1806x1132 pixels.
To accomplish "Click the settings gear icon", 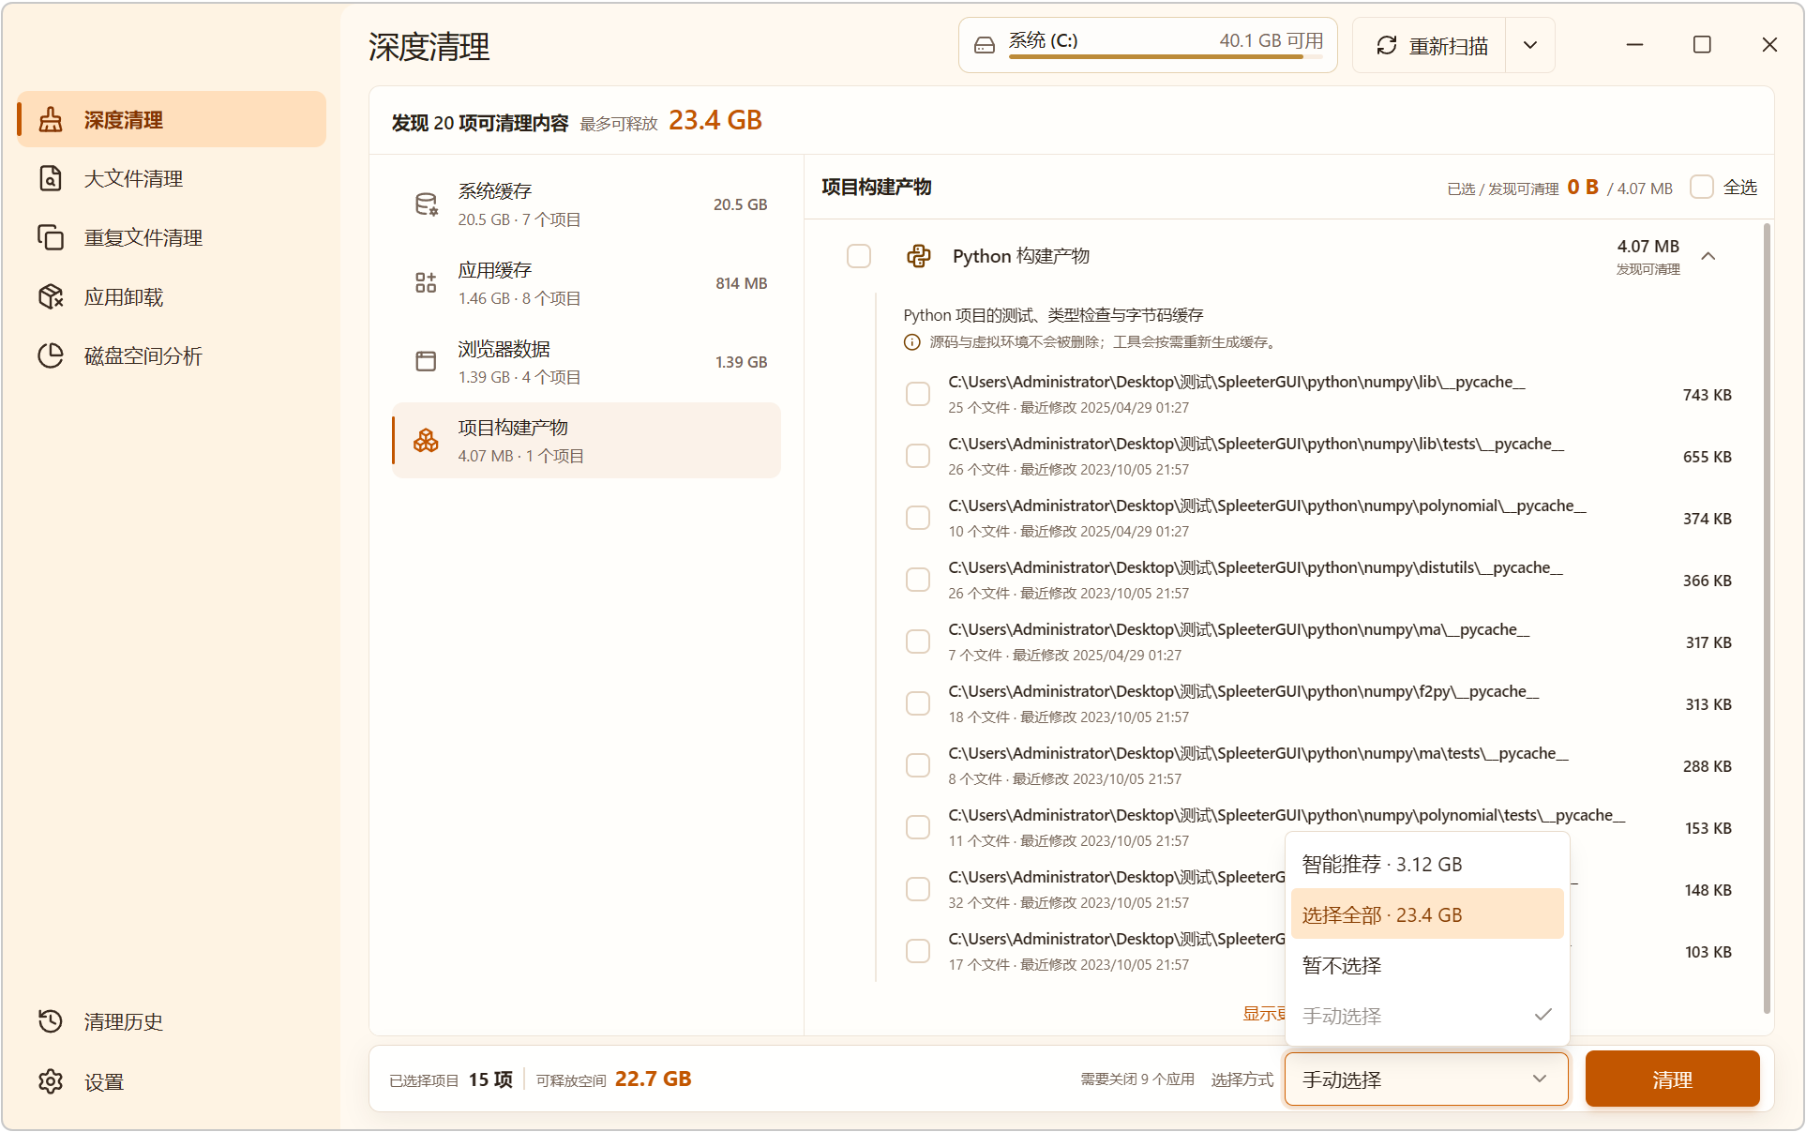I will 51,1081.
